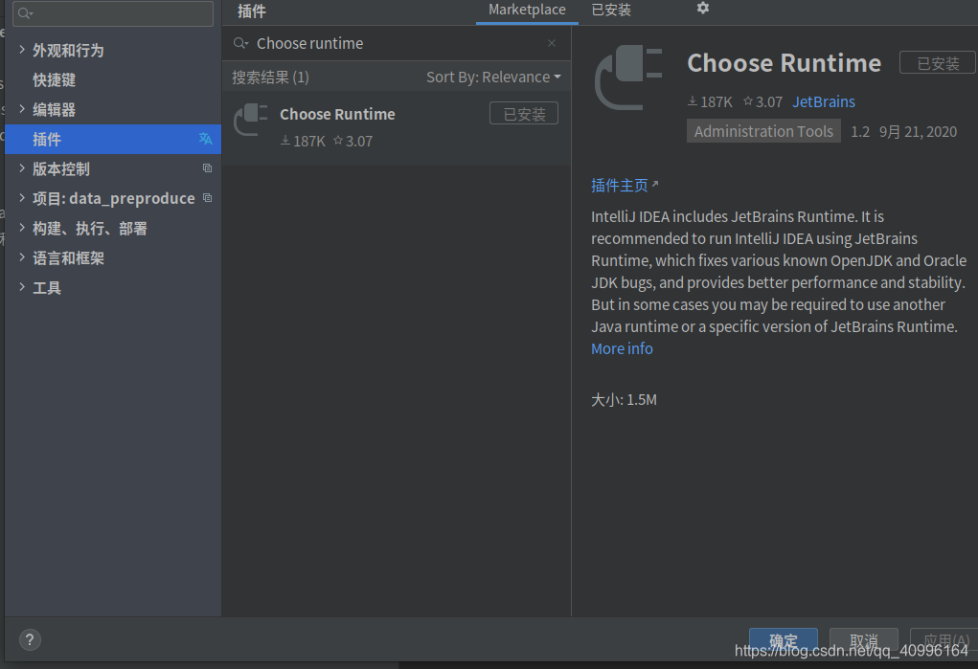Click the Choose Runtime details heading
This screenshot has width=978, height=669.
[x=784, y=63]
